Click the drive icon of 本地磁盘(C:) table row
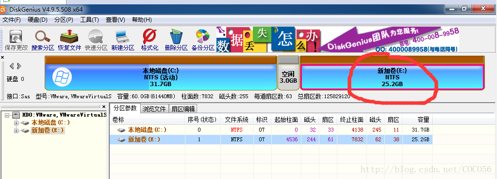The width and height of the screenshot is (497, 179). coord(121,130)
